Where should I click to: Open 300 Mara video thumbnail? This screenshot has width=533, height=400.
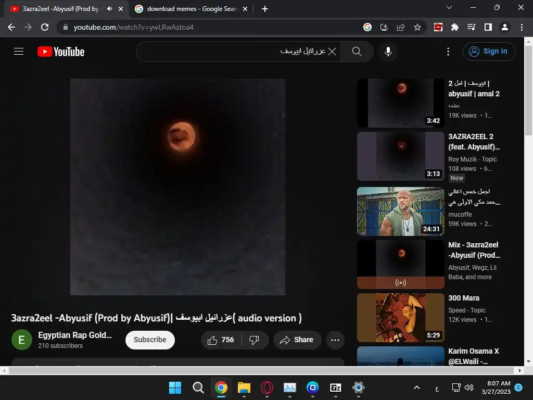[x=401, y=318]
